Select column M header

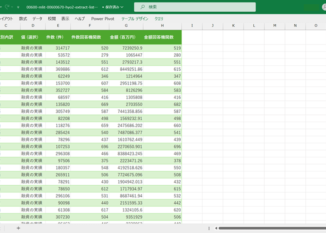point(274,25)
